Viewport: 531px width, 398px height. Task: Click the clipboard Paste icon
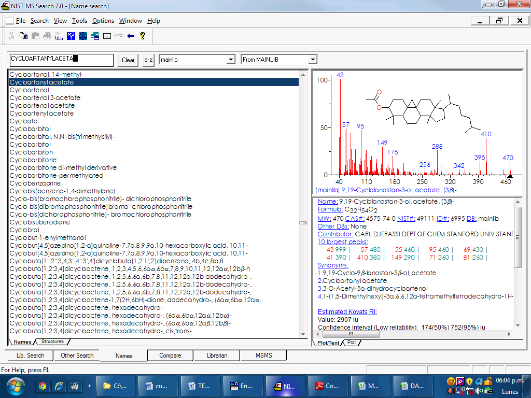click(35, 36)
